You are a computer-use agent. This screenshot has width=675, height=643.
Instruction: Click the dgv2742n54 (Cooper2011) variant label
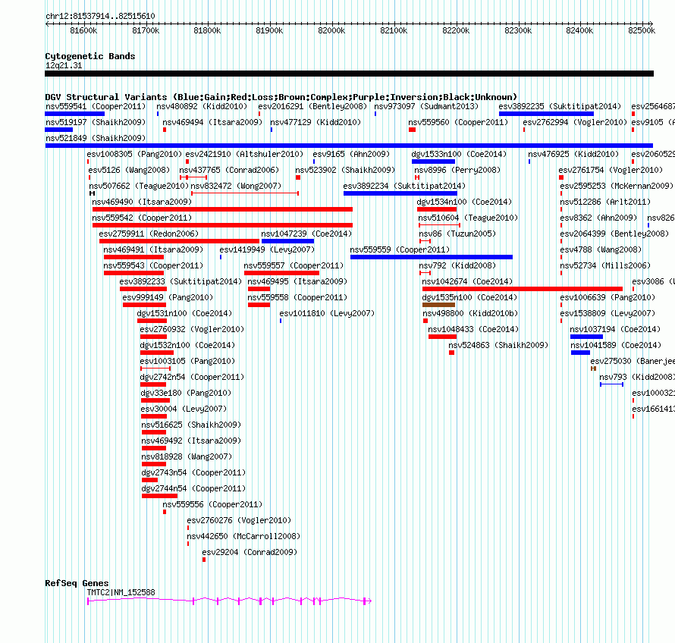pyautogui.click(x=192, y=377)
